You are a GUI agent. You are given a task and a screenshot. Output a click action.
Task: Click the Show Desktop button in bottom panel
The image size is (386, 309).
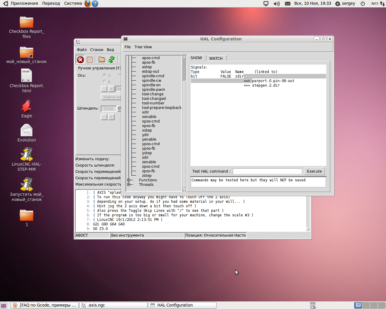point(3,305)
